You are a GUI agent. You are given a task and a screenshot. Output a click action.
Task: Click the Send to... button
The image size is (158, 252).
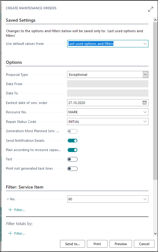(x=72, y=244)
